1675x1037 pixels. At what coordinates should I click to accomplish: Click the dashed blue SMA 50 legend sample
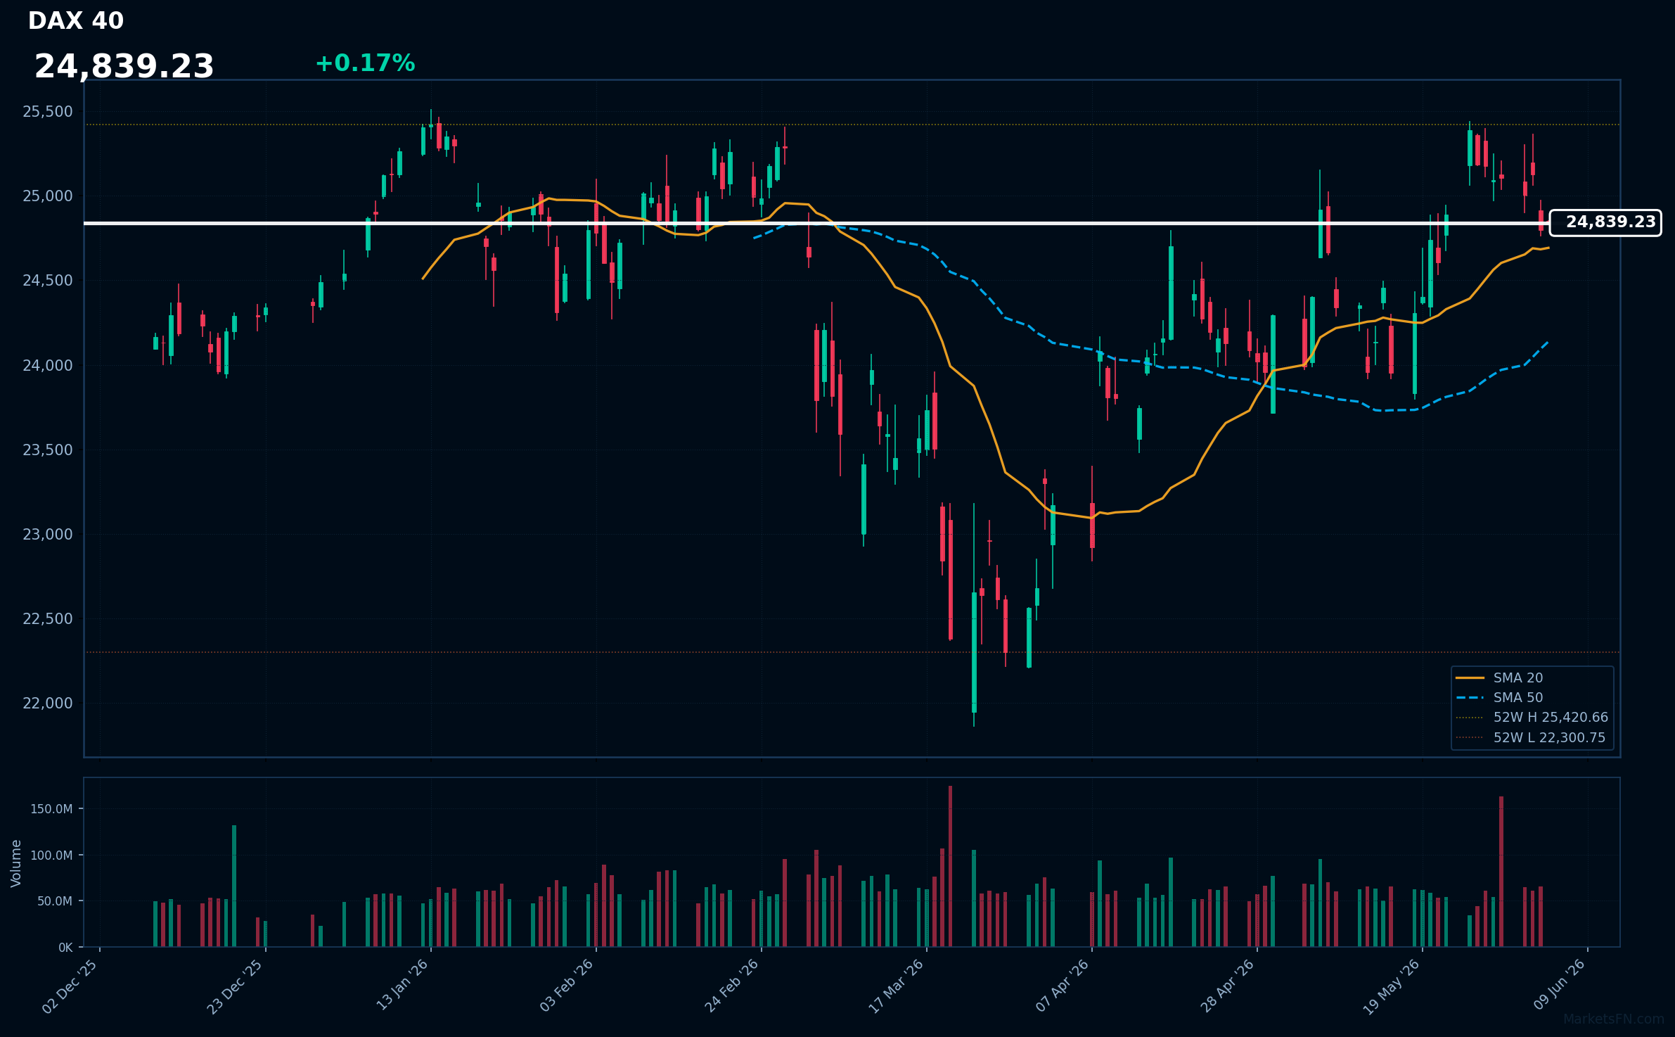click(x=1470, y=698)
